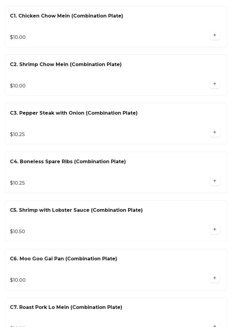The width and height of the screenshot is (232, 327).
Task: Click the $10.00 price under Shrimp Chow Mein
Action: [18, 86]
